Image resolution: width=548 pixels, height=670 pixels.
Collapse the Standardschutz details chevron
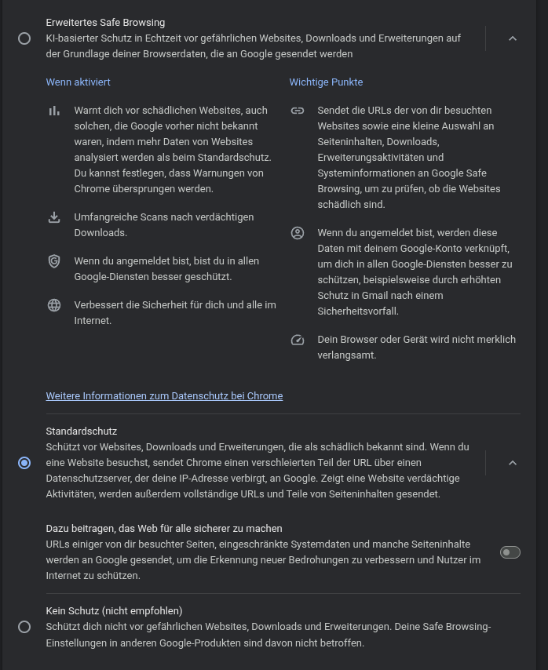coord(513,463)
